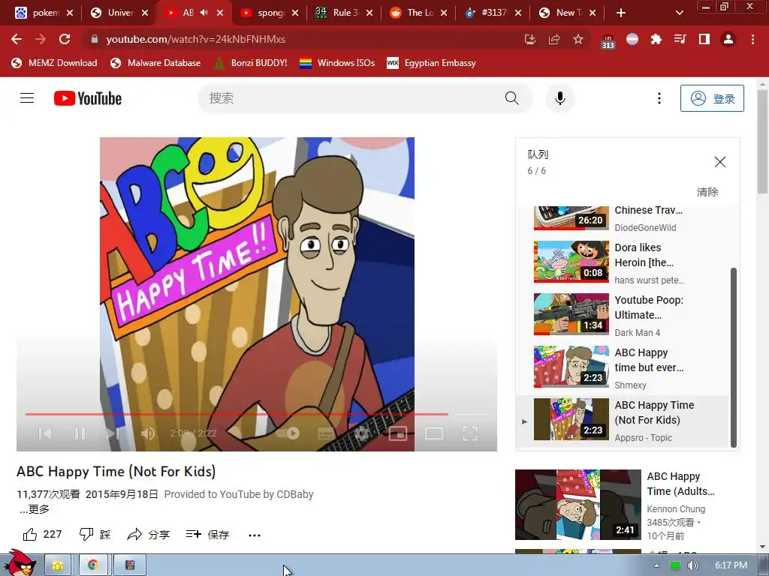The width and height of the screenshot is (769, 576).
Task: Bookmark this page with the star
Action: (x=578, y=39)
